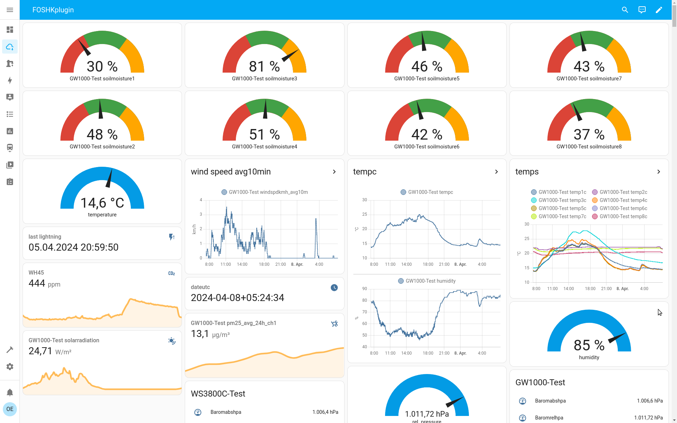Click the search icon in header
The height and width of the screenshot is (423, 677).
625,10
